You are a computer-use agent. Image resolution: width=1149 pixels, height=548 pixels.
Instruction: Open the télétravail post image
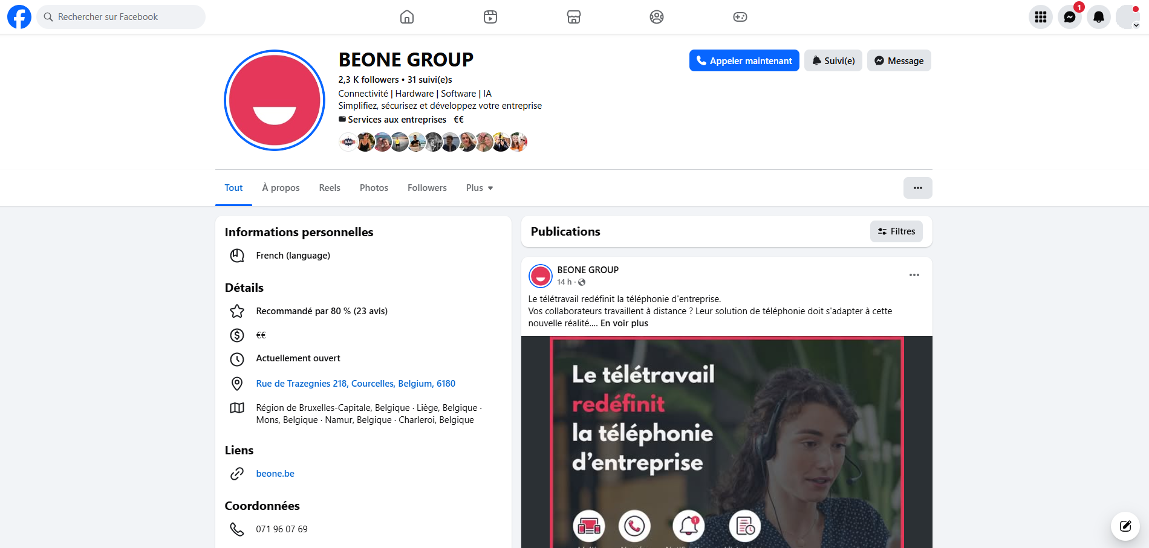[x=727, y=442]
